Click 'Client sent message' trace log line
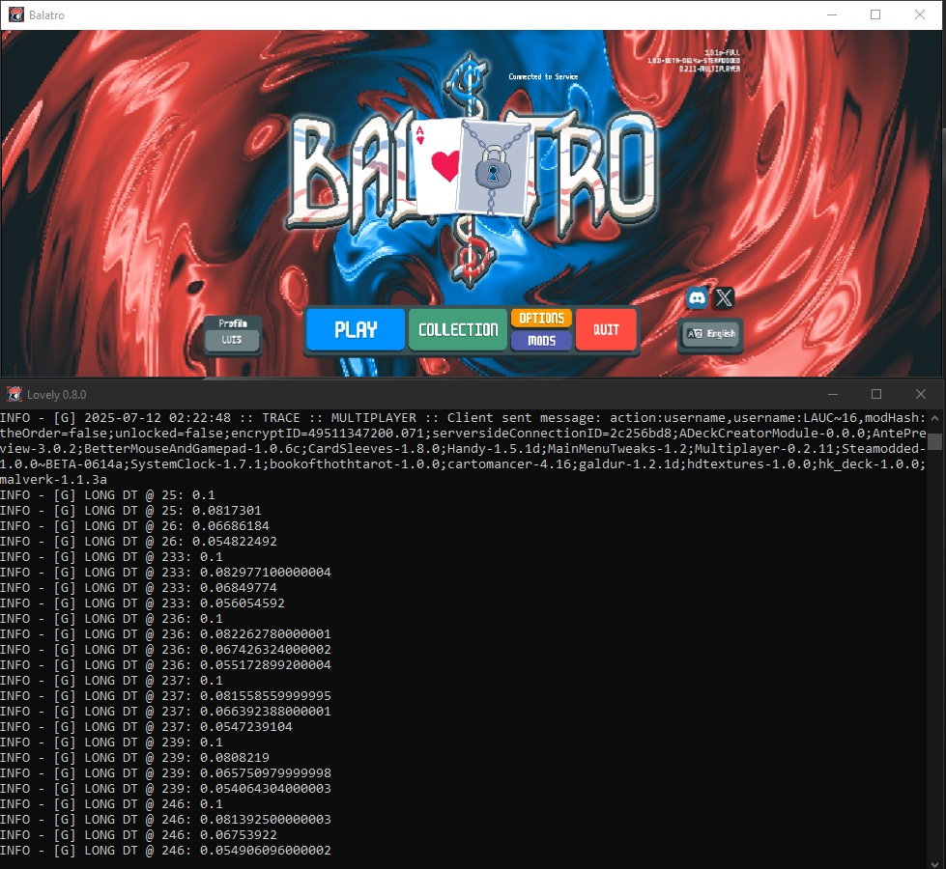The height and width of the screenshot is (869, 946). click(464, 449)
